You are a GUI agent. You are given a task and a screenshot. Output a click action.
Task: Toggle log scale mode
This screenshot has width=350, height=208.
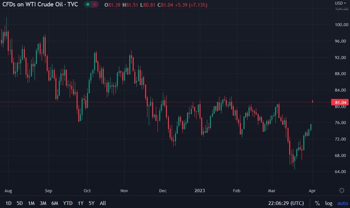[x=329, y=203]
